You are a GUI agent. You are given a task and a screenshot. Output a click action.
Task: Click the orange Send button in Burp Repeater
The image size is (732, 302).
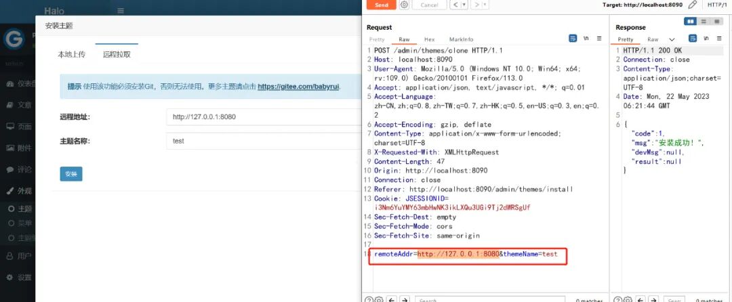pyautogui.click(x=382, y=5)
